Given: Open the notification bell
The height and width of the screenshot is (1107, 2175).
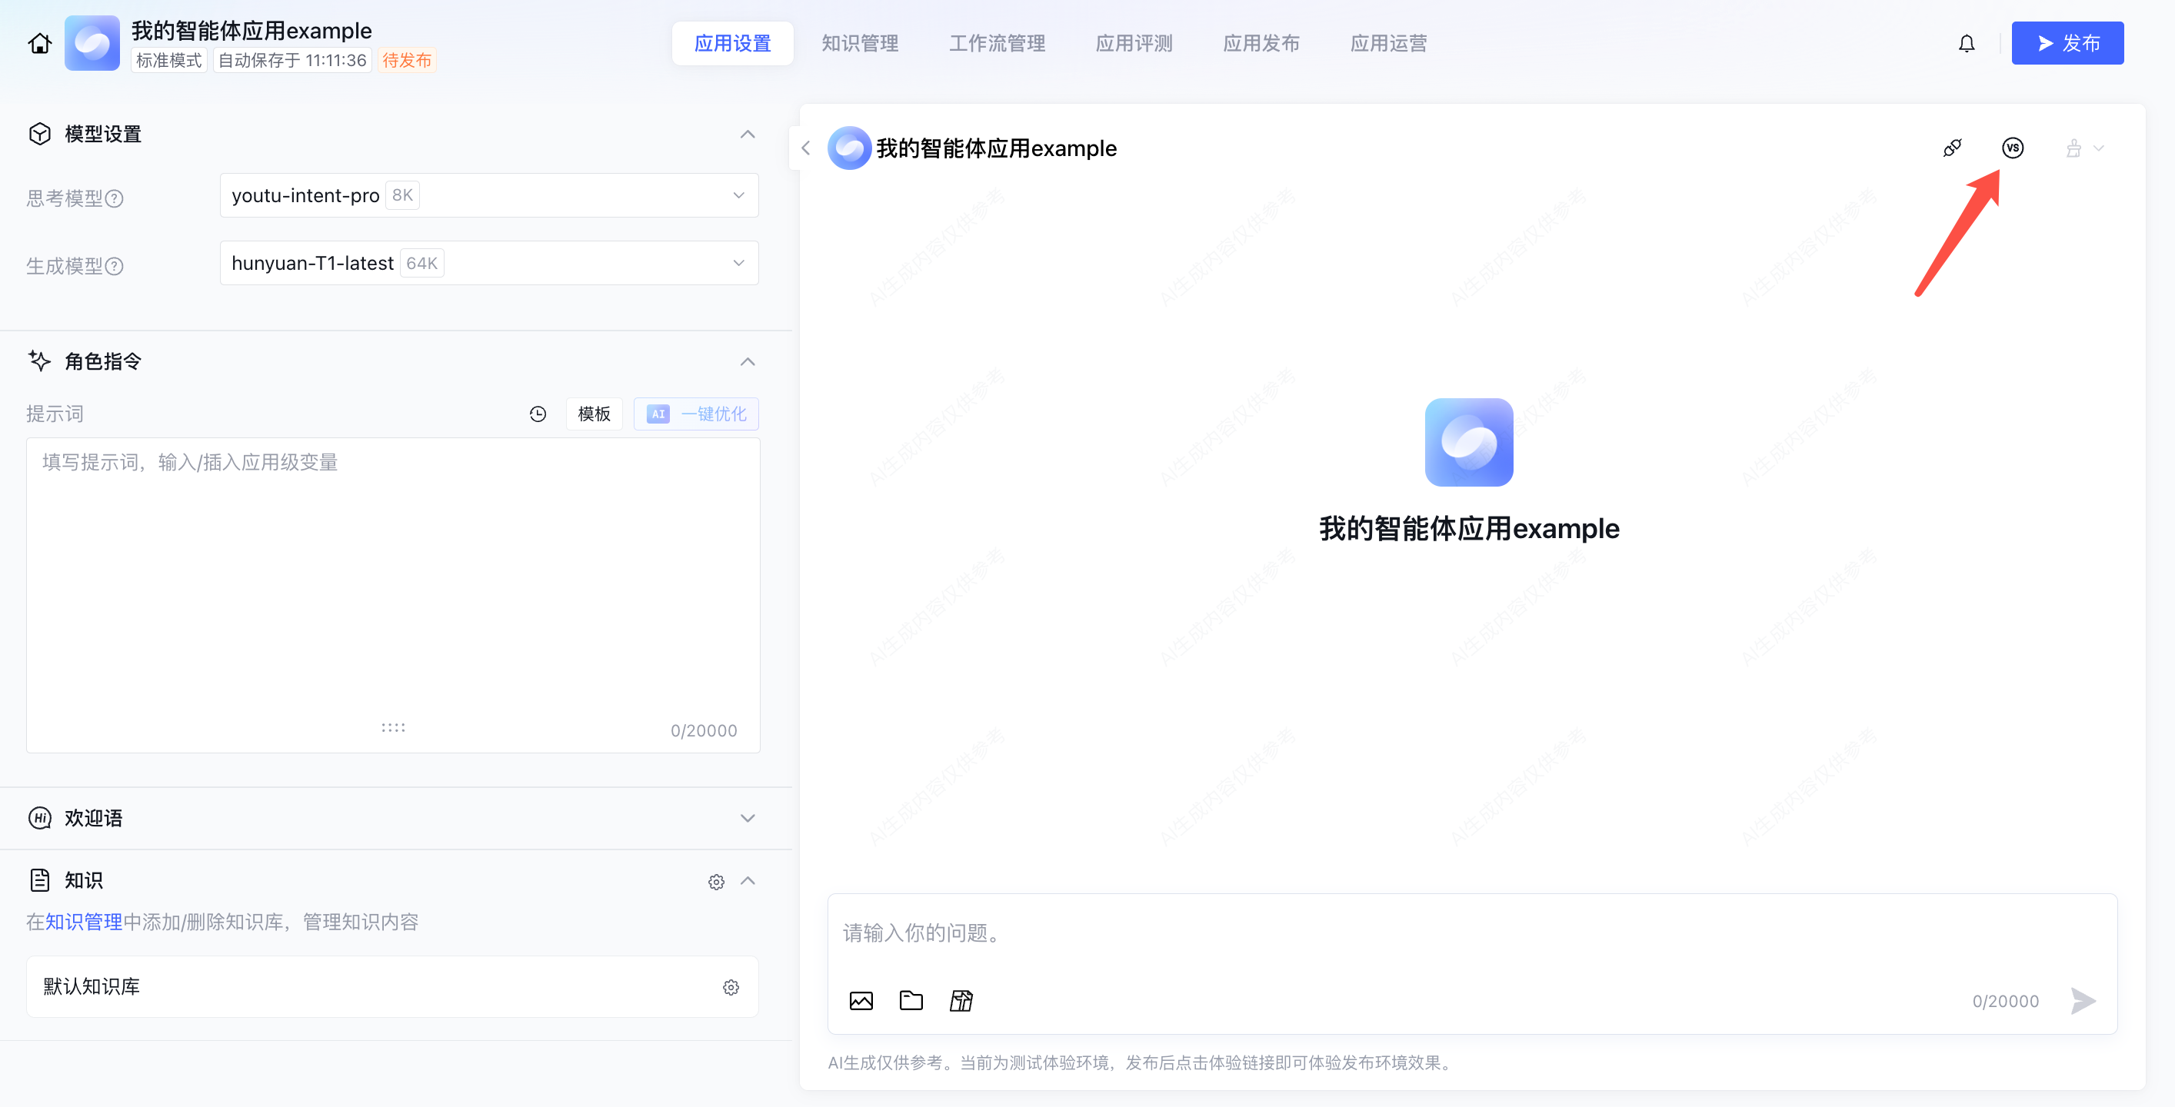Looking at the screenshot, I should pos(1967,43).
